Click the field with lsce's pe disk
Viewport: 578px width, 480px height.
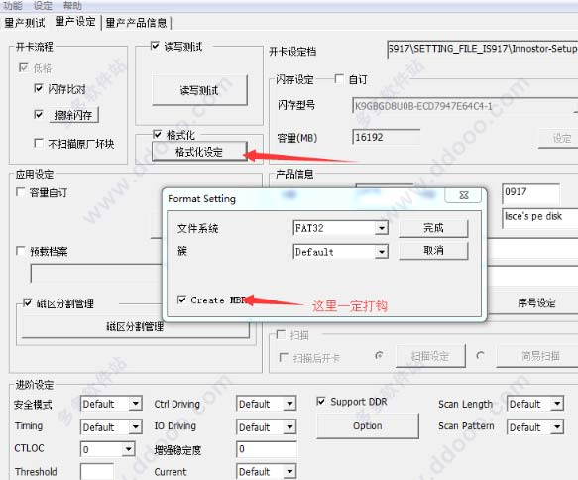pos(540,217)
